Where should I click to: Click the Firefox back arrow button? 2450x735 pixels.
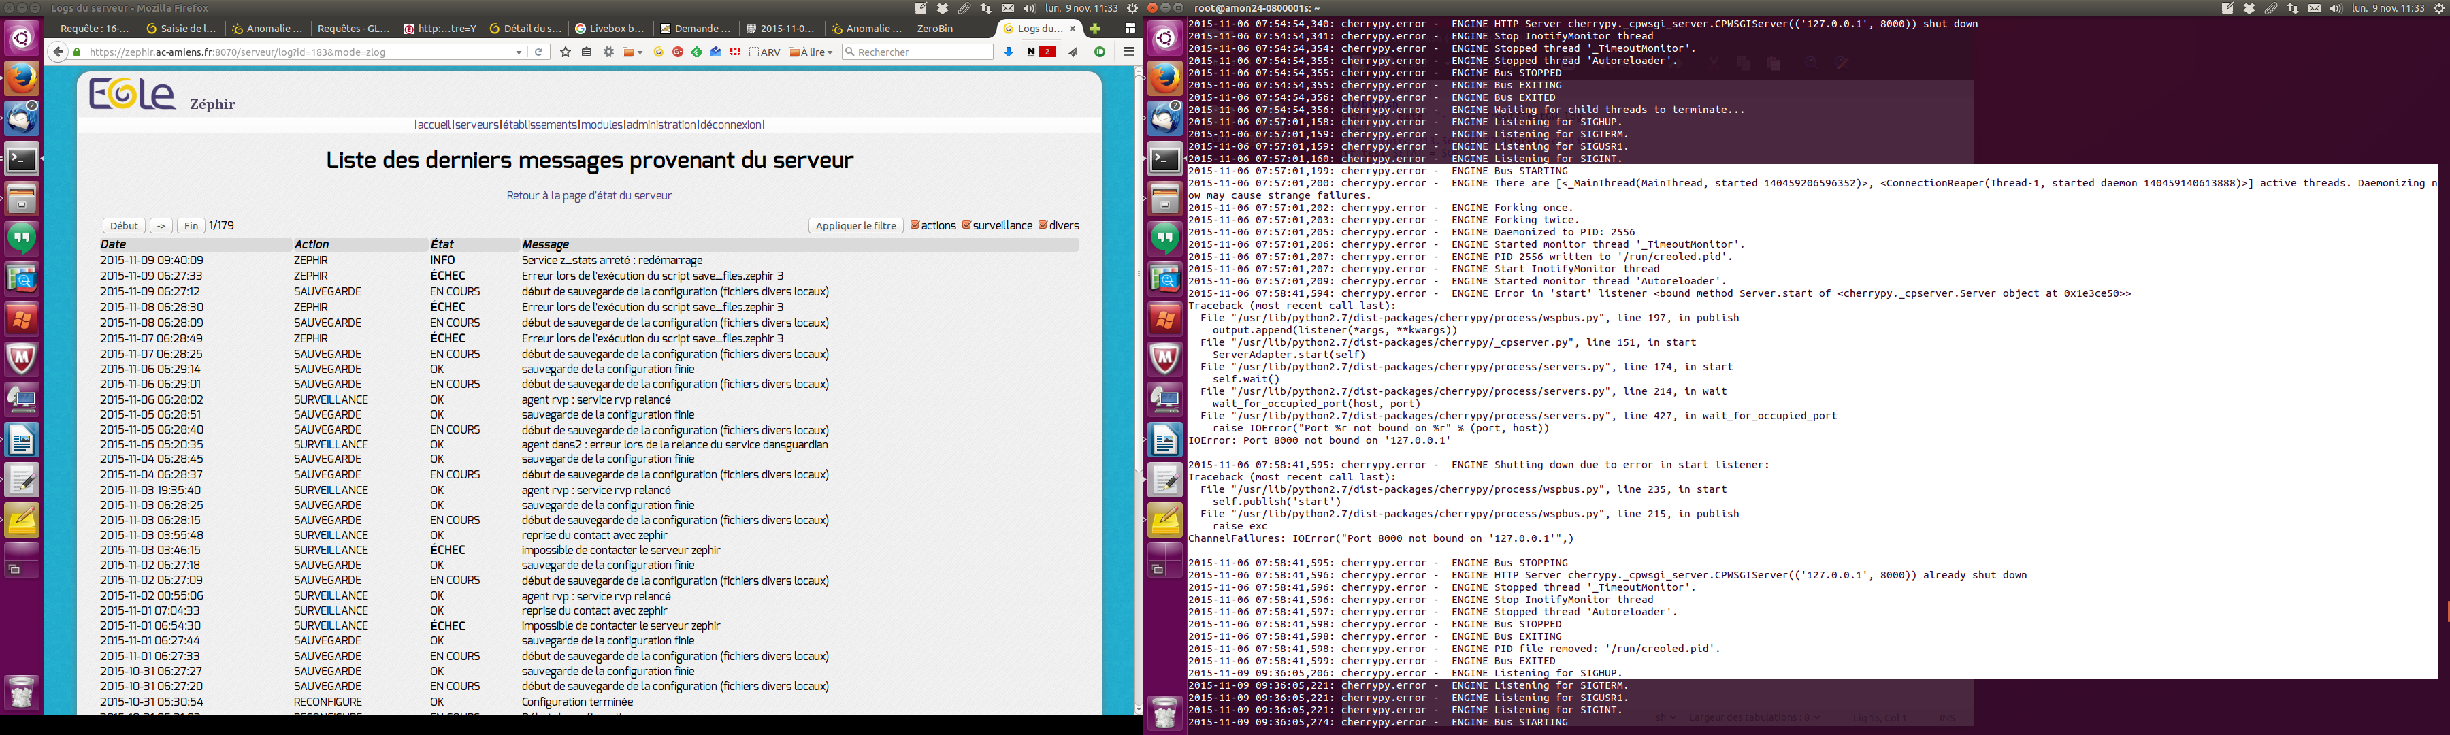pos(58,52)
